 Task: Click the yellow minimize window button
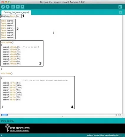6,2
